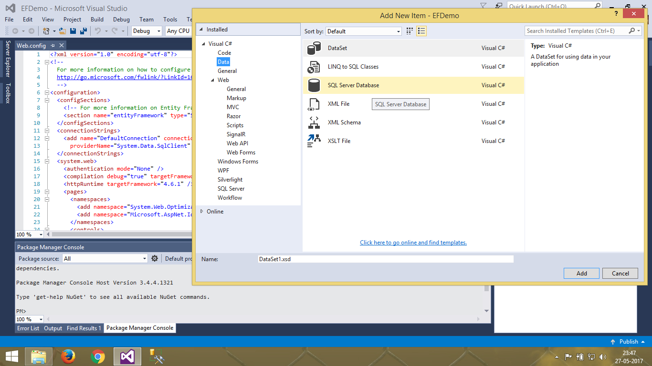
Task: Select the XML Schema template icon
Action: [x=314, y=122]
